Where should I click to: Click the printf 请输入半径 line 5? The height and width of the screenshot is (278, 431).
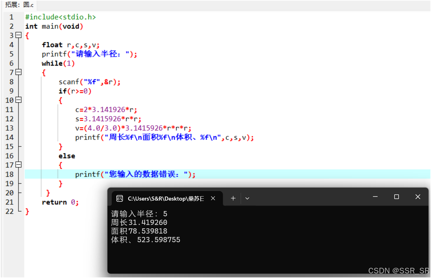[90, 54]
